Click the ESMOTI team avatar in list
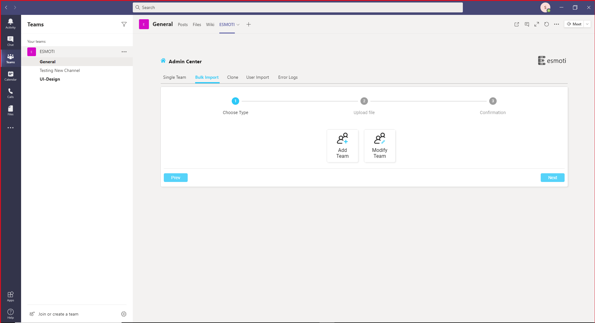 point(32,52)
